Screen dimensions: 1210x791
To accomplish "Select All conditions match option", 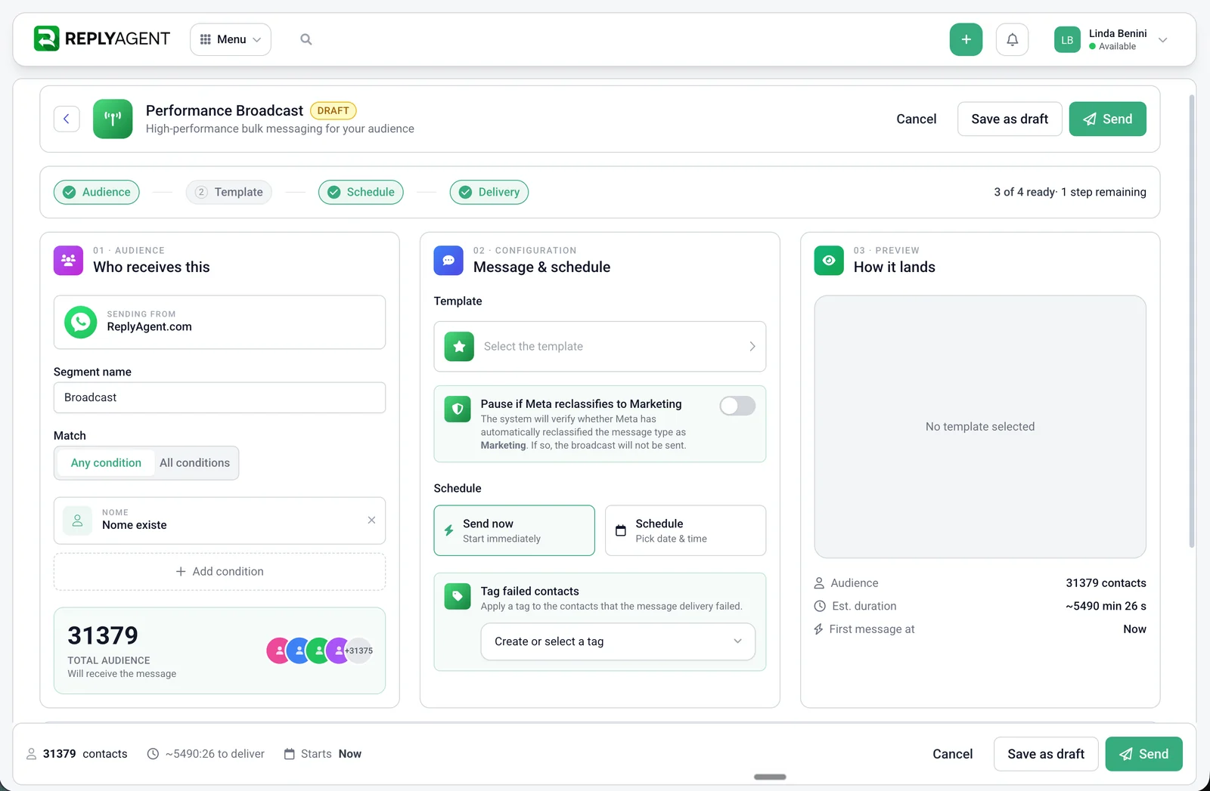I will tap(194, 463).
